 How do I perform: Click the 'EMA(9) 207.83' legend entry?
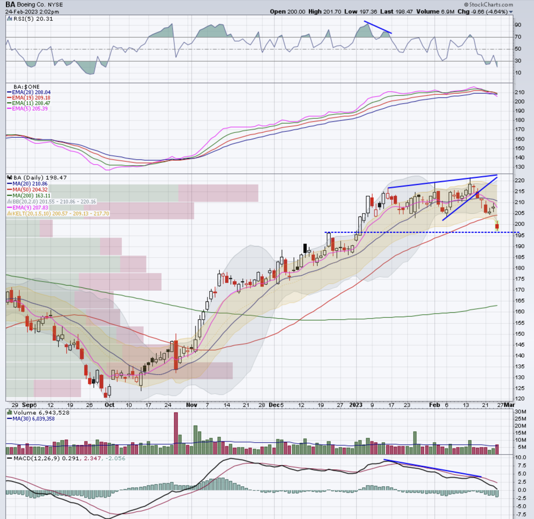(27, 208)
